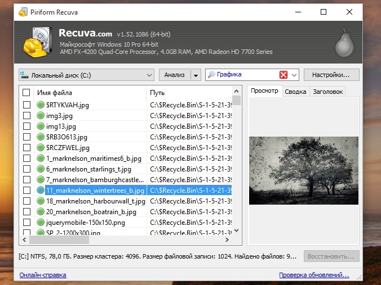Check the box for 20_marknelson_boatrain_b.jpg
The image size is (381, 285).
click(x=26, y=211)
